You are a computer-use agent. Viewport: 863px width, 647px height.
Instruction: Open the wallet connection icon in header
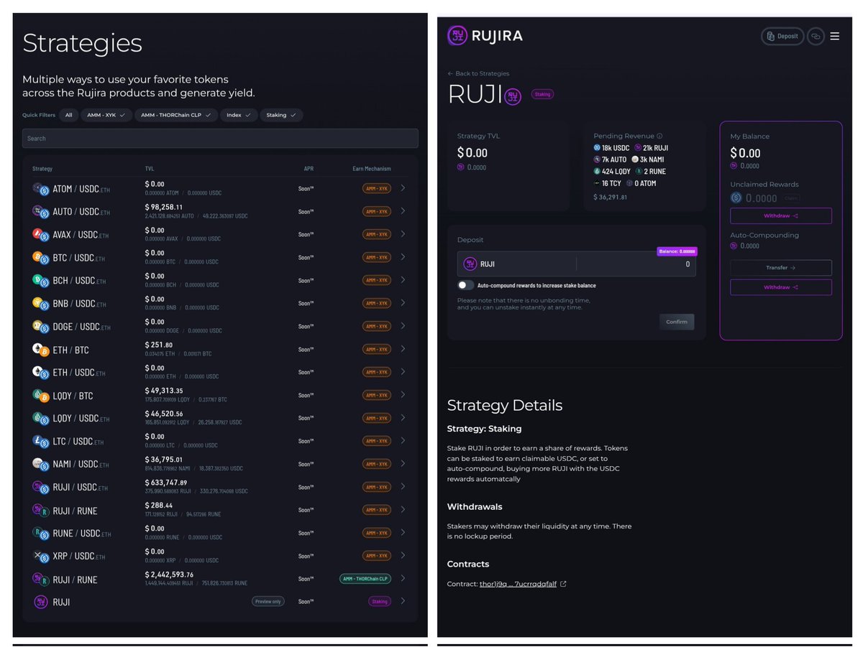point(816,36)
